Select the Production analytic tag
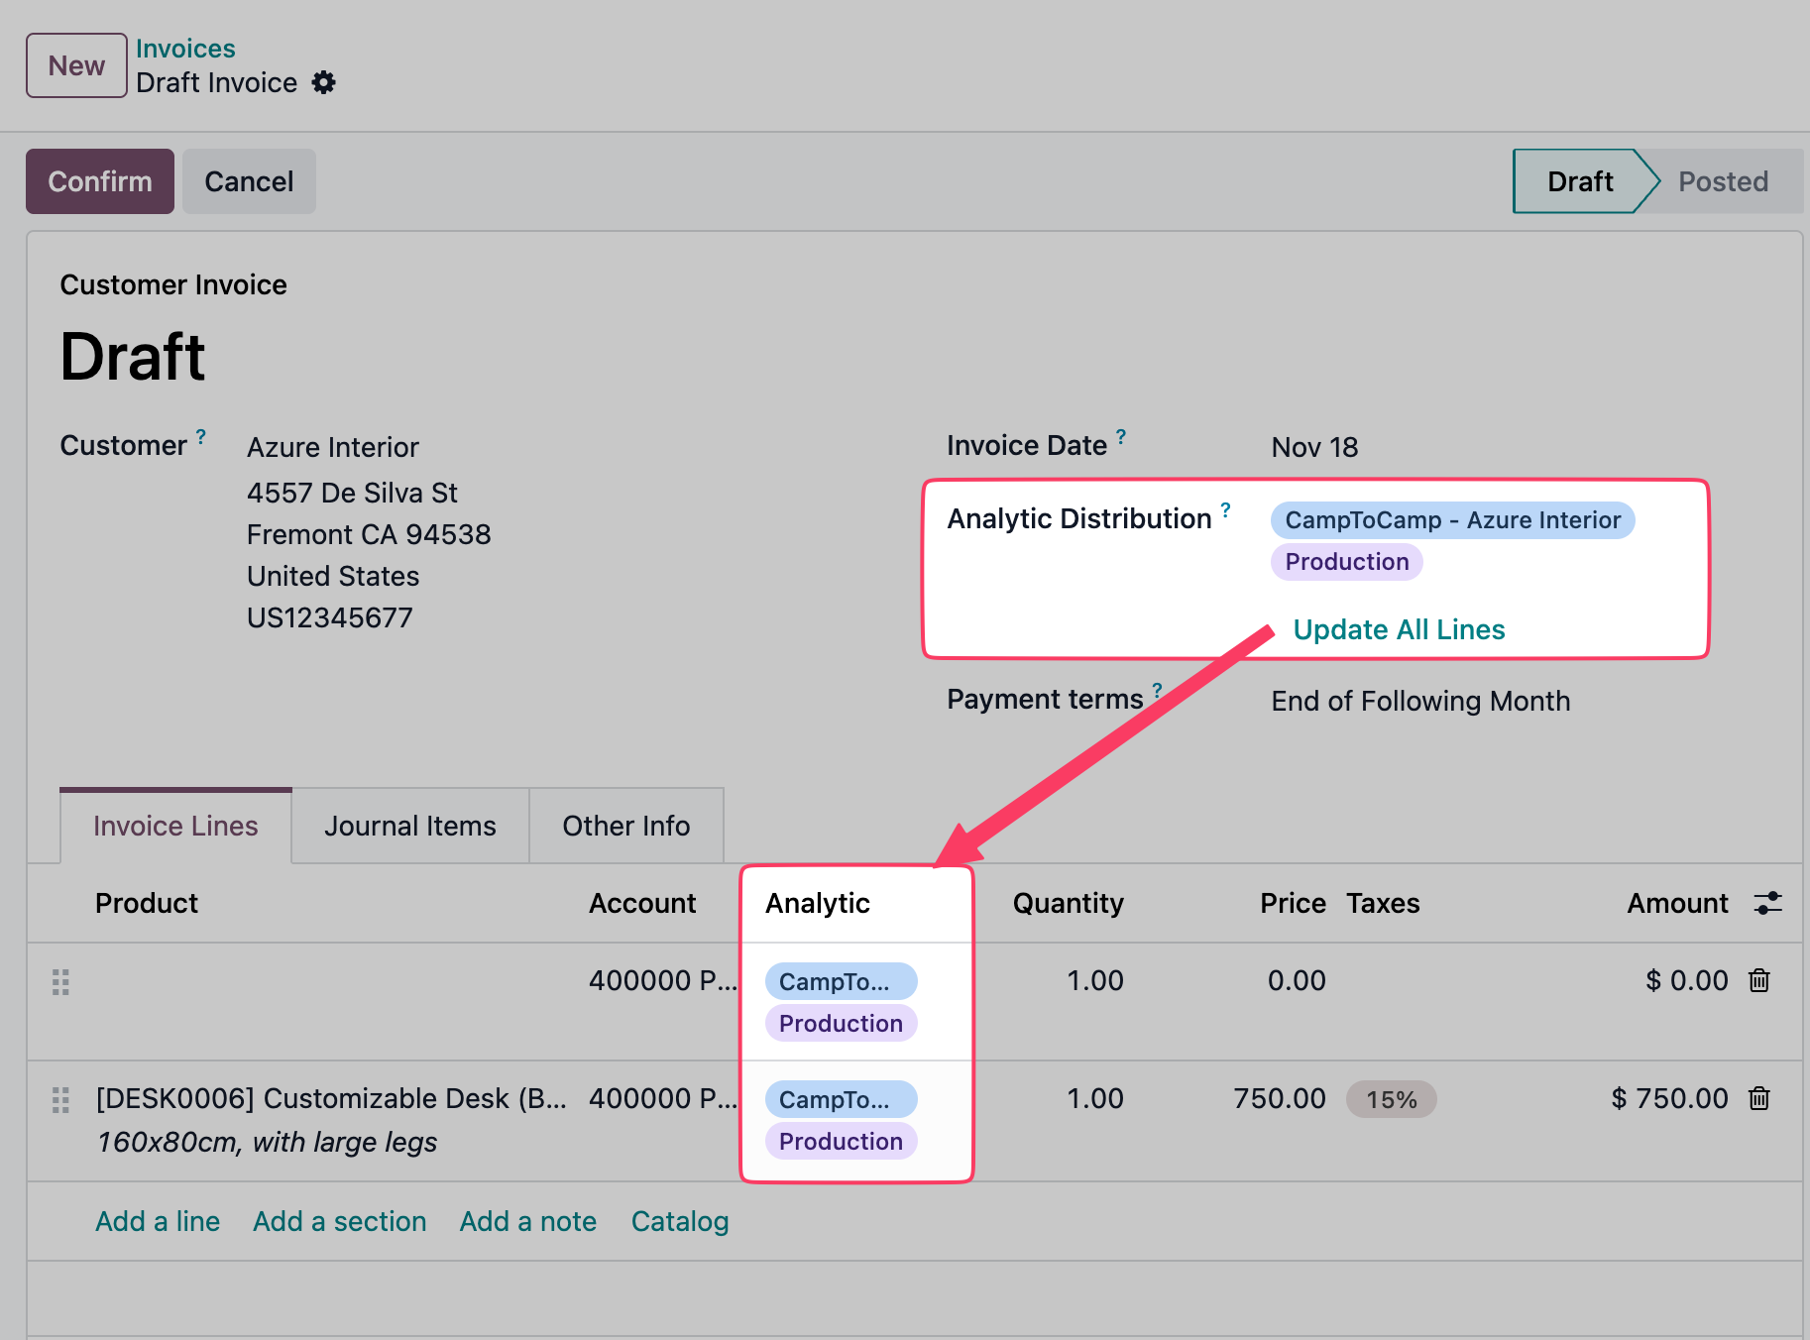The image size is (1810, 1340). tap(1346, 561)
